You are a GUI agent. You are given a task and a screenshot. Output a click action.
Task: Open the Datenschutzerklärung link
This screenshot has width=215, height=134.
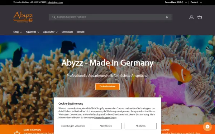pyautogui.click(x=105, y=118)
